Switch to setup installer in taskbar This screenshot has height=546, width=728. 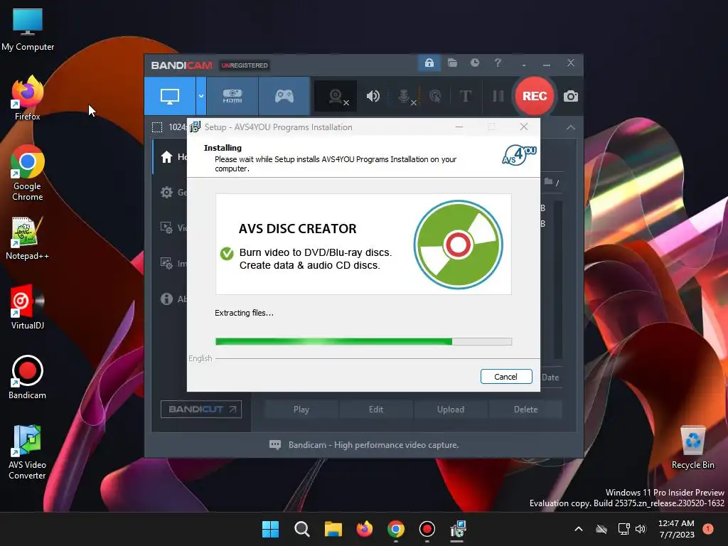(458, 529)
